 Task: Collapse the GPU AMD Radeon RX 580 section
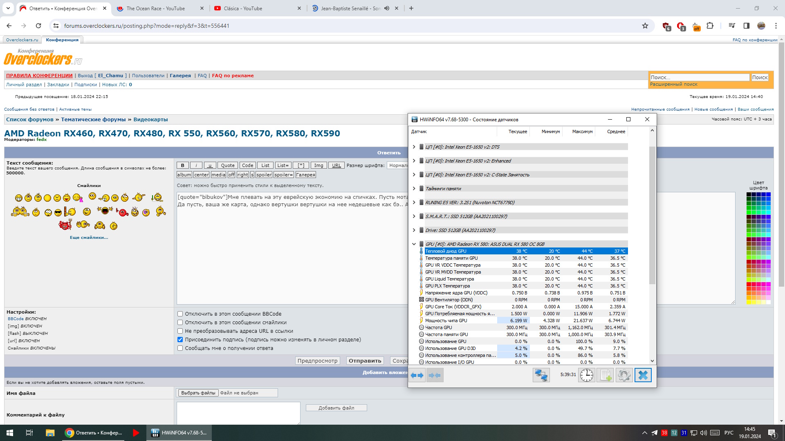[414, 244]
